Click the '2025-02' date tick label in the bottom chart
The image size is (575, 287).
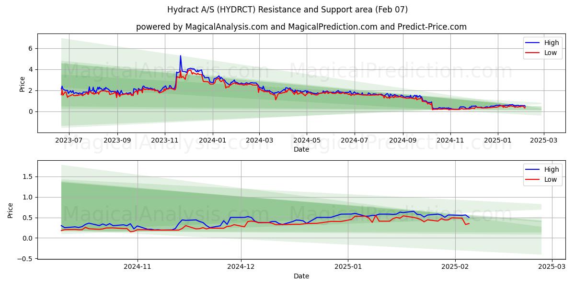455,267
